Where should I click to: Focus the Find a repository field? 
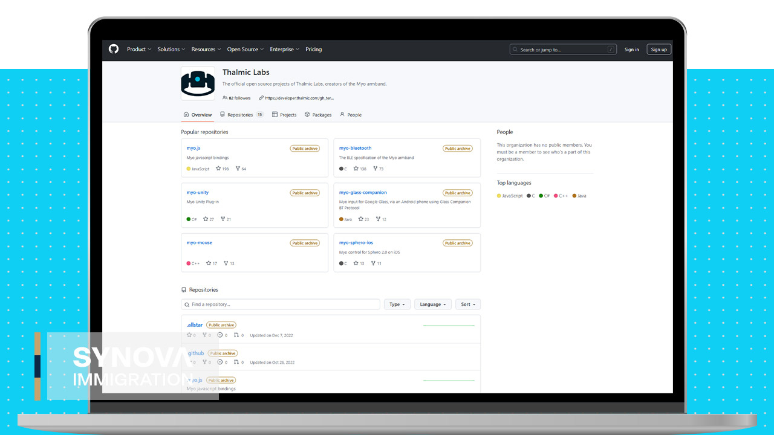281,304
